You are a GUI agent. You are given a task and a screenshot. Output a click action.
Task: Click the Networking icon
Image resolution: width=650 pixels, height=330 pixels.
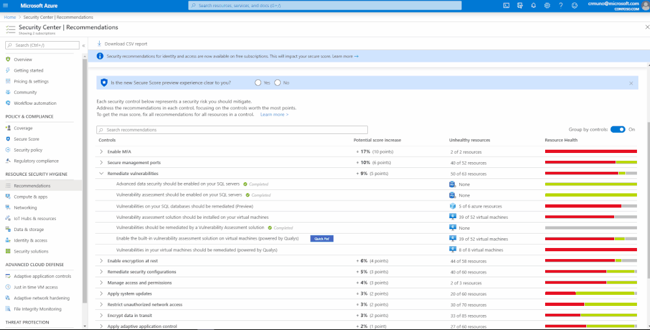8,208
